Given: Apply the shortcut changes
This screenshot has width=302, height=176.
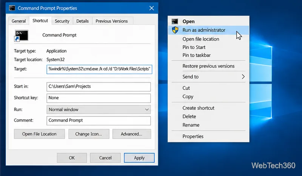Looking at the screenshot, I should tap(139, 158).
